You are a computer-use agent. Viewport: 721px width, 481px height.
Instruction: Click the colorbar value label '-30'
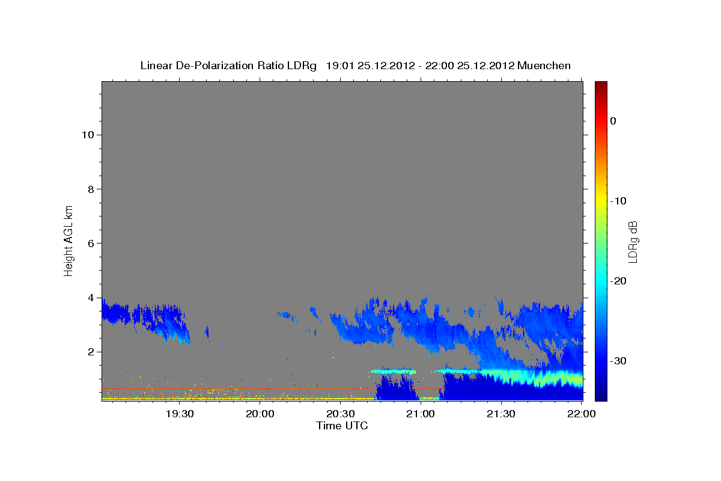(x=618, y=361)
